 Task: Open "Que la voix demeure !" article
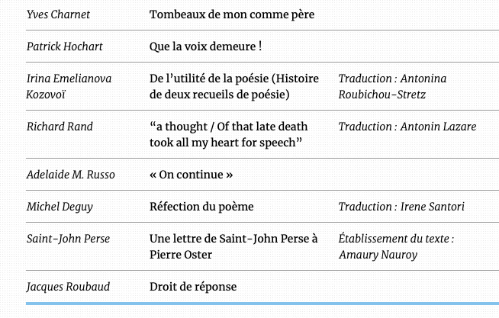[x=205, y=47]
